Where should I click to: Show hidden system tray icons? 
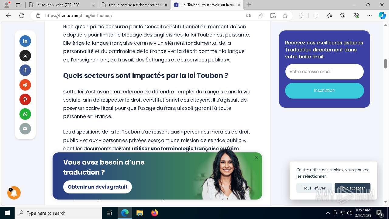coord(328,213)
